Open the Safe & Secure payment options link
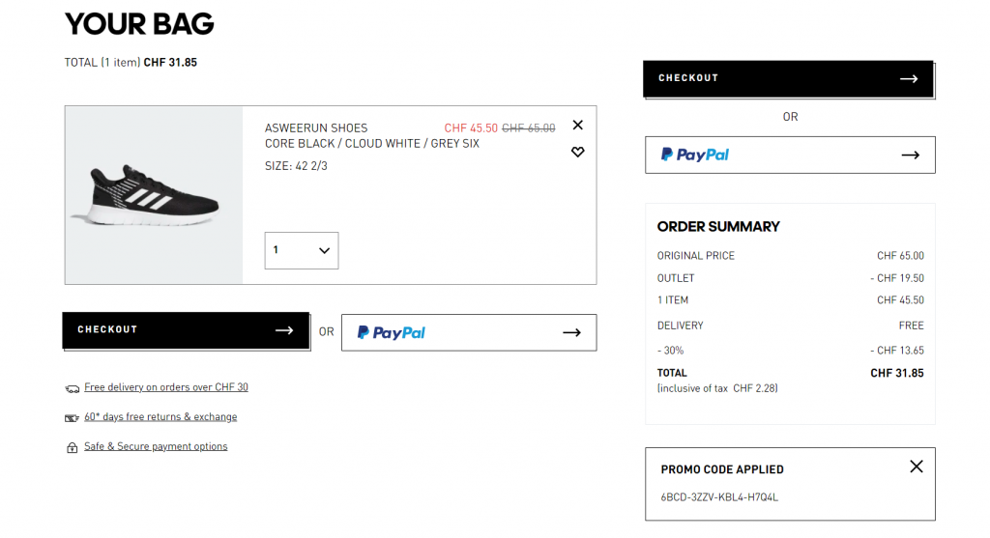 156,447
